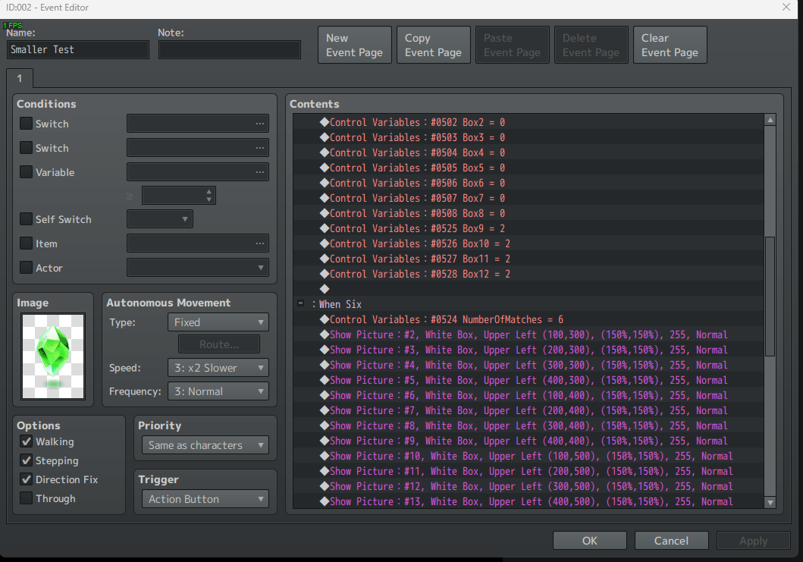Collapse the When Six branch
803x562 pixels.
coord(300,303)
